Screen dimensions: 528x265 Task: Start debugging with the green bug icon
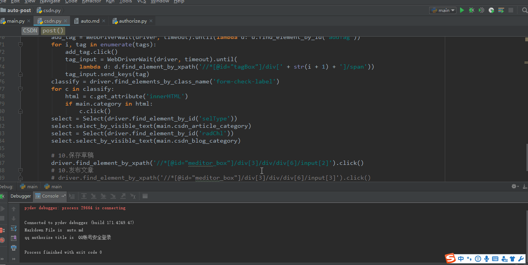472,11
